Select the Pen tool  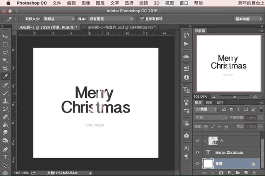5,149
